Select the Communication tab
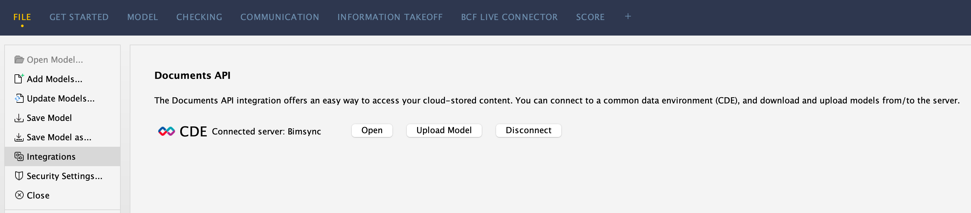This screenshot has width=971, height=213. [280, 17]
